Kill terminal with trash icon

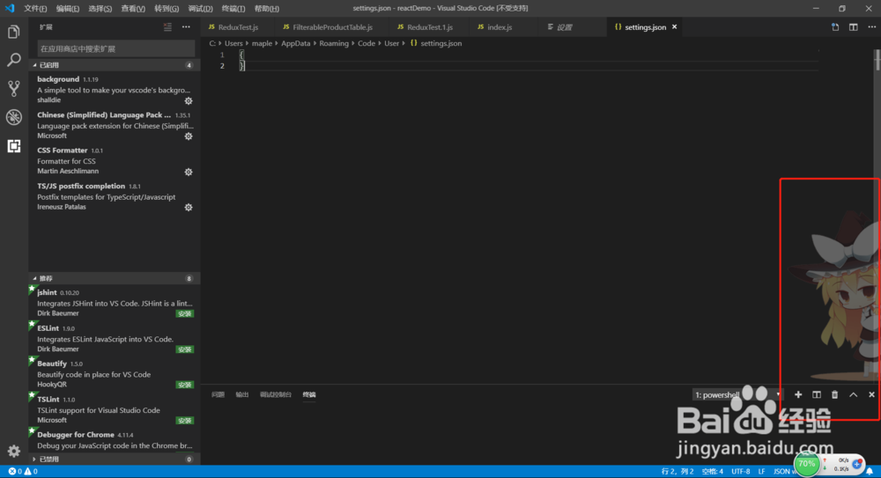[835, 395]
